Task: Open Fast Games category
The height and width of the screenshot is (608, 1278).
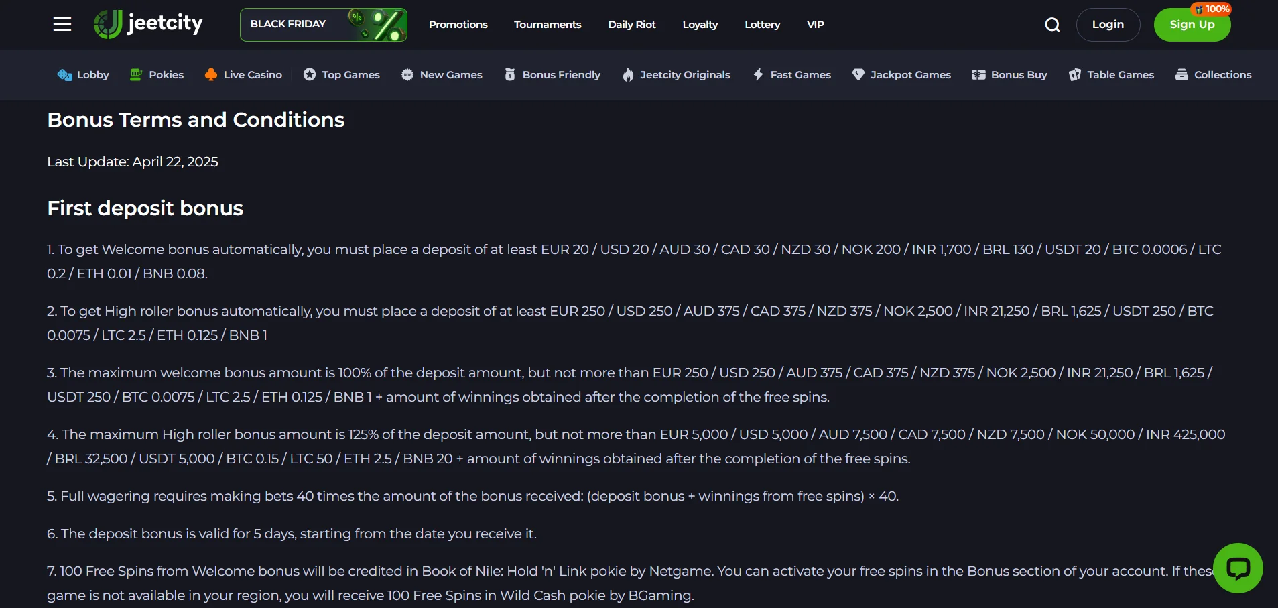Action: [x=791, y=75]
